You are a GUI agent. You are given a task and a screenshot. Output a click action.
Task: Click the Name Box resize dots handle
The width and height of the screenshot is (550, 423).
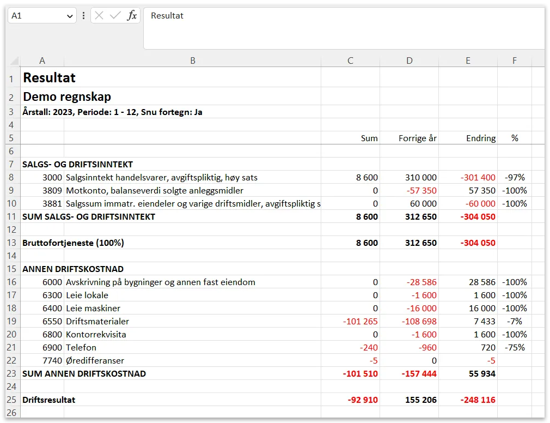pos(83,16)
